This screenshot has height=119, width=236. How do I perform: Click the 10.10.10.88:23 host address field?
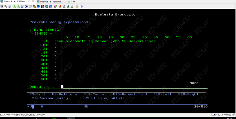[x=224, y=115]
